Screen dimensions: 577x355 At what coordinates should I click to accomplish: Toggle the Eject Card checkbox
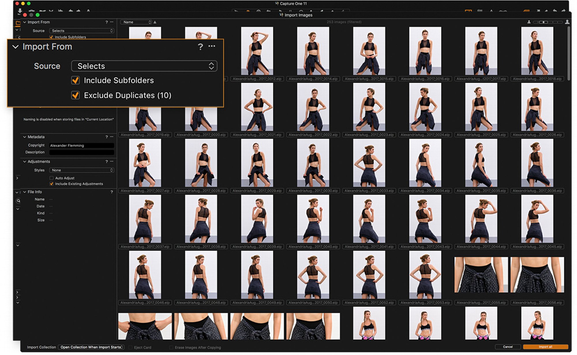130,348
